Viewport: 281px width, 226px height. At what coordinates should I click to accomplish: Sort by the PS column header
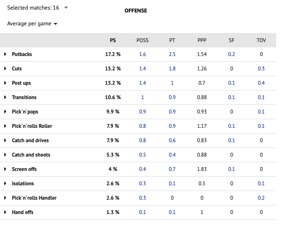(112, 40)
